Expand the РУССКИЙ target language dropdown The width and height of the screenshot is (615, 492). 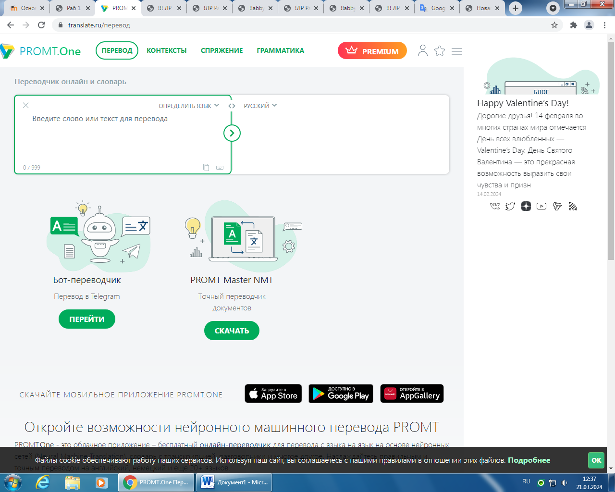click(x=260, y=106)
